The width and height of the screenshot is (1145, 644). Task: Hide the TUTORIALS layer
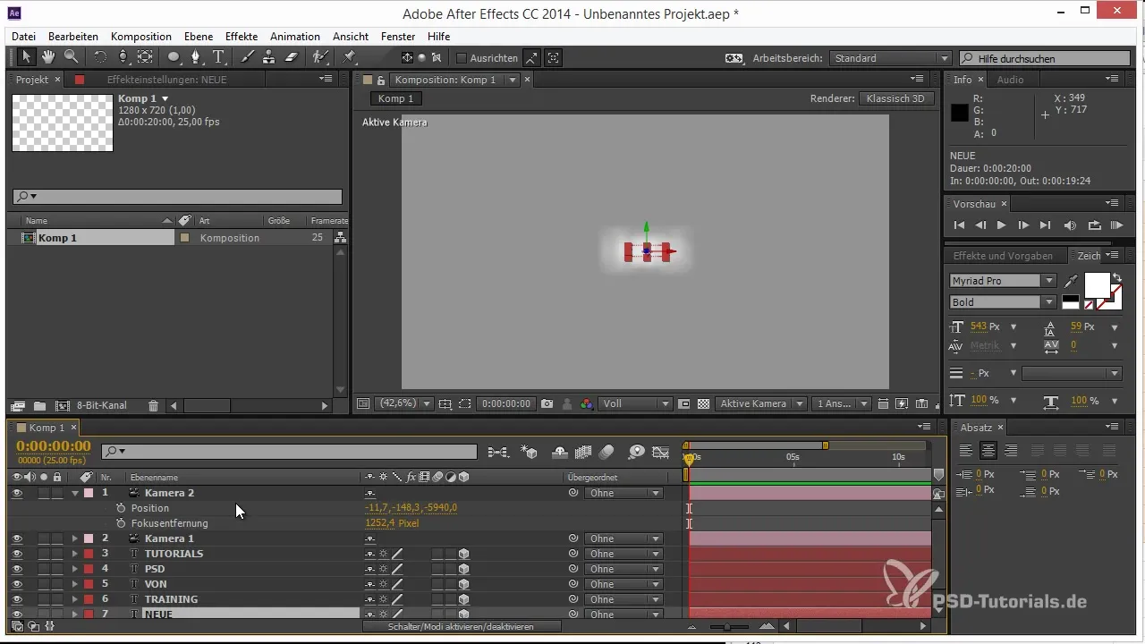[17, 554]
